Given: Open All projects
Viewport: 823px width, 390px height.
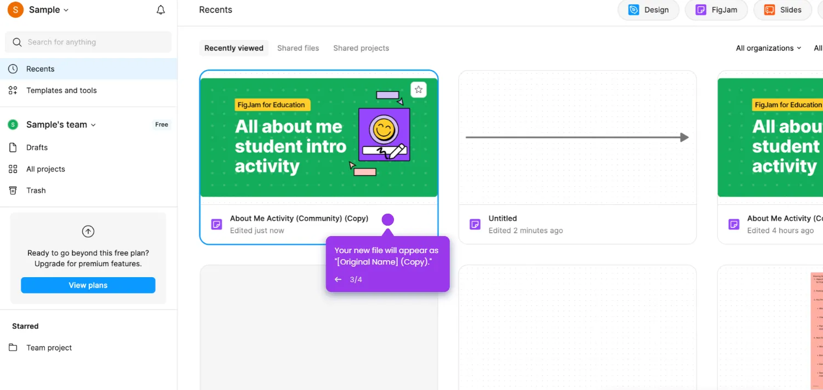Looking at the screenshot, I should [45, 169].
